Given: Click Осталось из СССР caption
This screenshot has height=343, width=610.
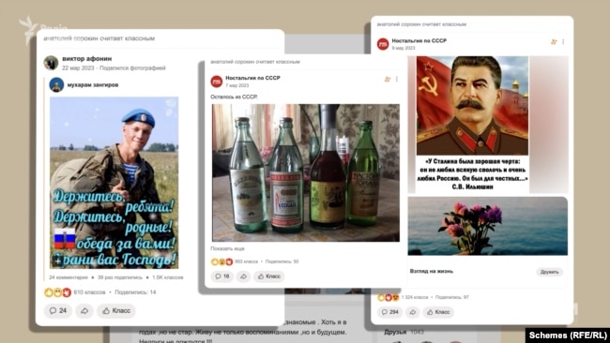Looking at the screenshot, I should 234,97.
